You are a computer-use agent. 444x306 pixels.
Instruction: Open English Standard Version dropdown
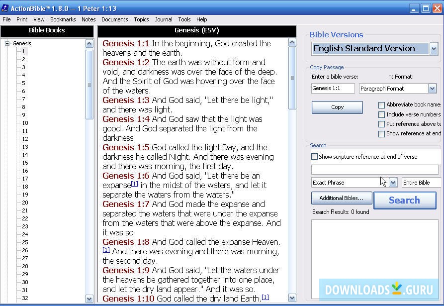[x=434, y=49]
